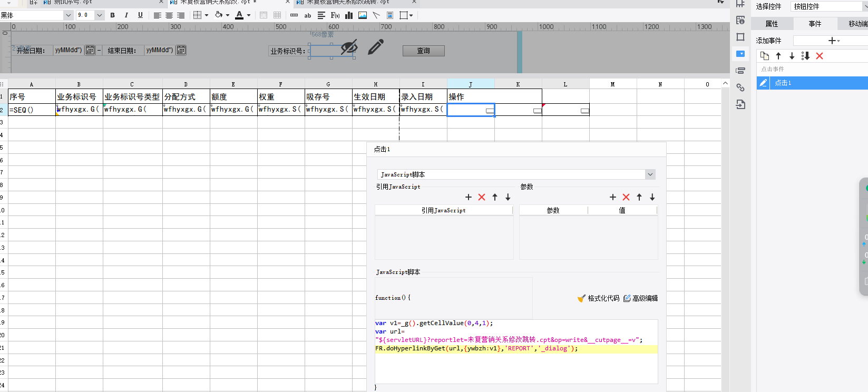Move the parameter row down
Image resolution: width=868 pixels, height=392 pixels.
[x=652, y=197]
